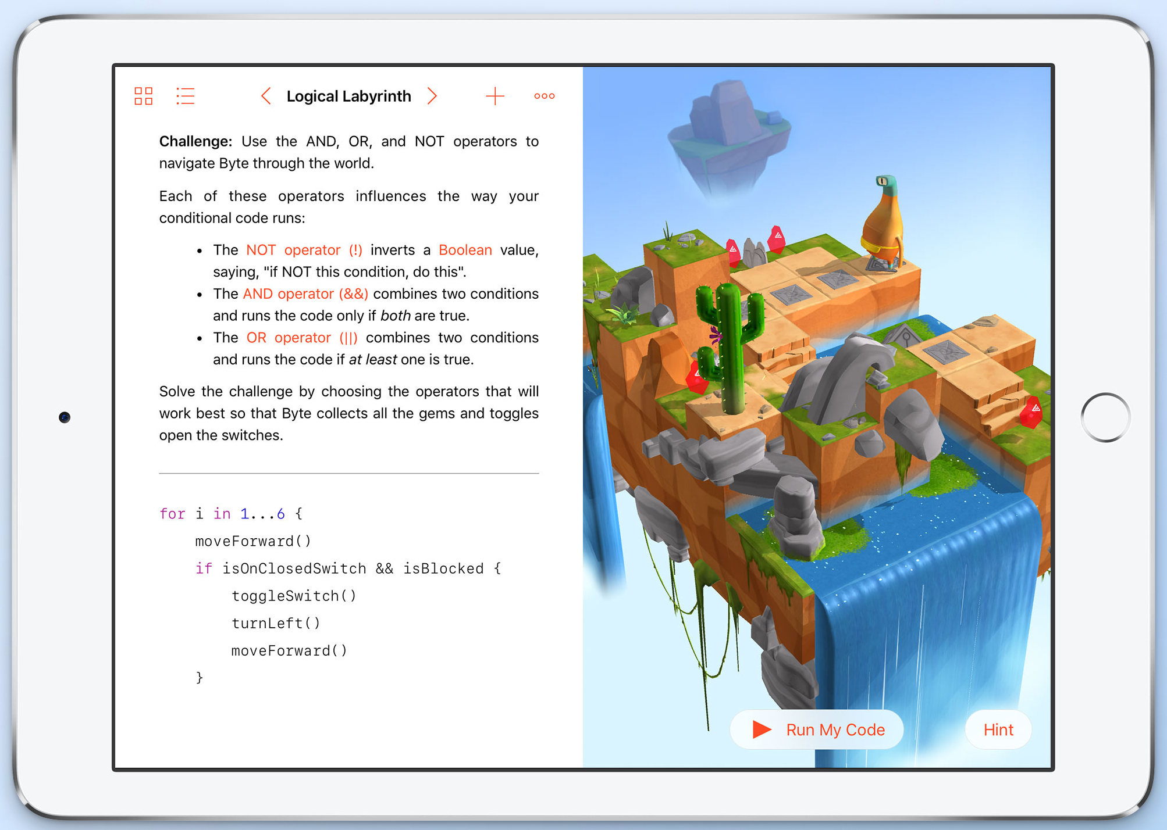Tap the plus icon to add code

point(495,96)
